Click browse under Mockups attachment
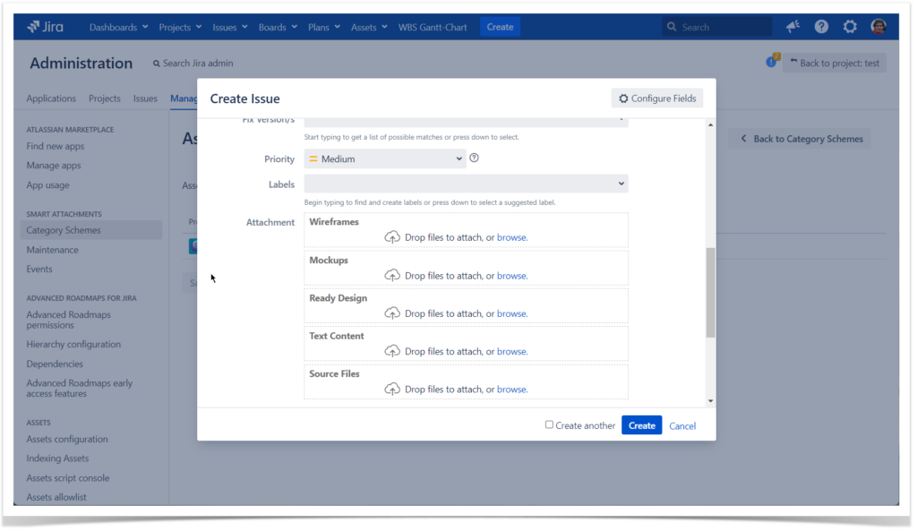The height and width of the screenshot is (531, 917). click(511, 275)
